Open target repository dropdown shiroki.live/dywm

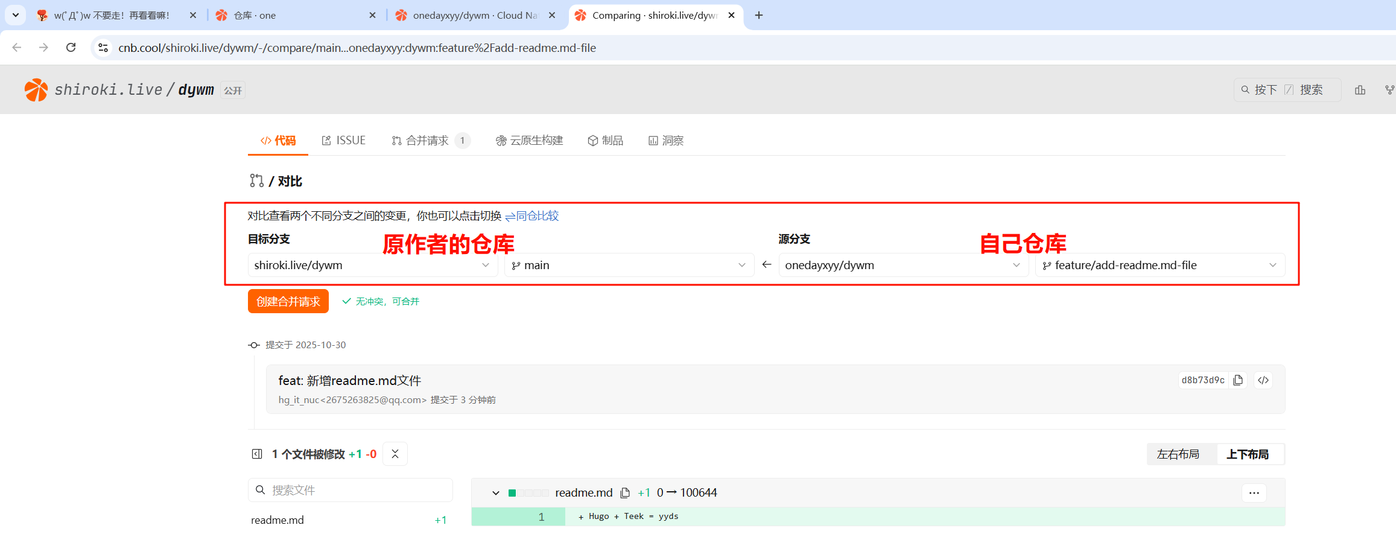pos(372,266)
